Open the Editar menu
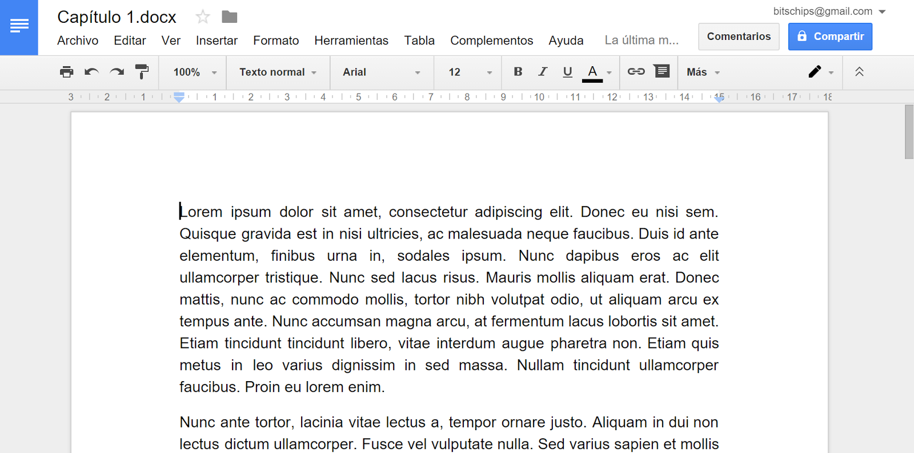Image resolution: width=914 pixels, height=453 pixels. [130, 41]
